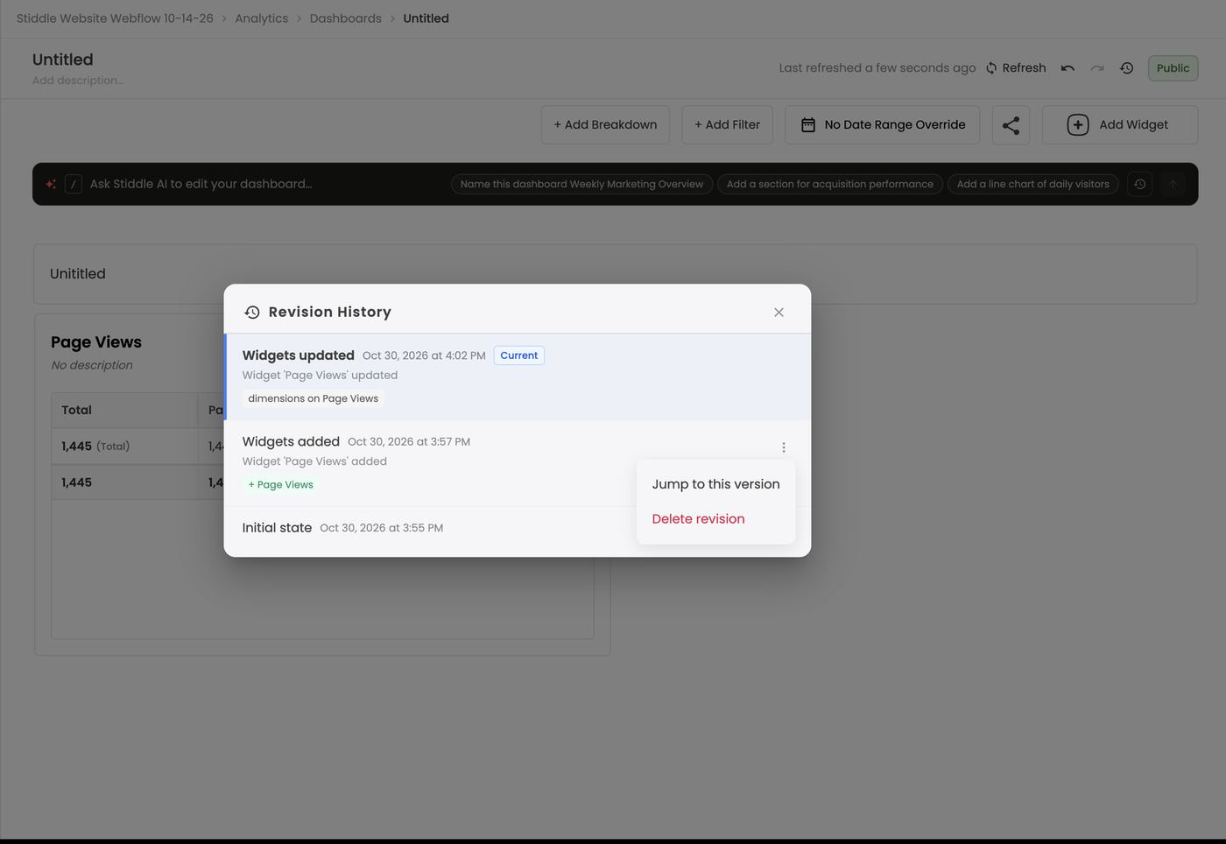This screenshot has height=844, width=1226.
Task: Open revision history clock icon in header
Action: point(1127,68)
